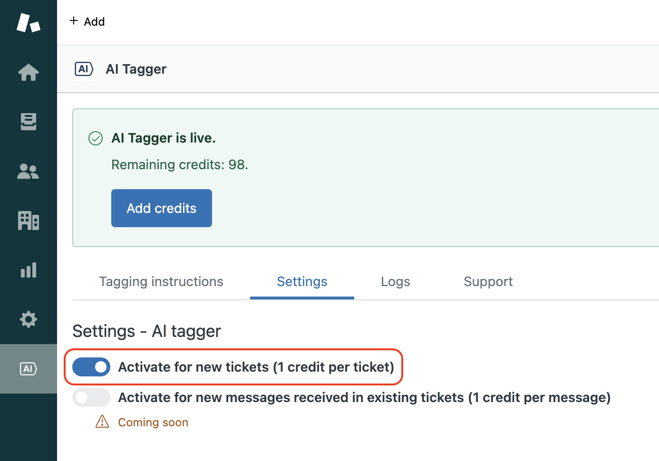This screenshot has width=659, height=461.
Task: Click the AI Tagger header logo icon
Action: (84, 69)
